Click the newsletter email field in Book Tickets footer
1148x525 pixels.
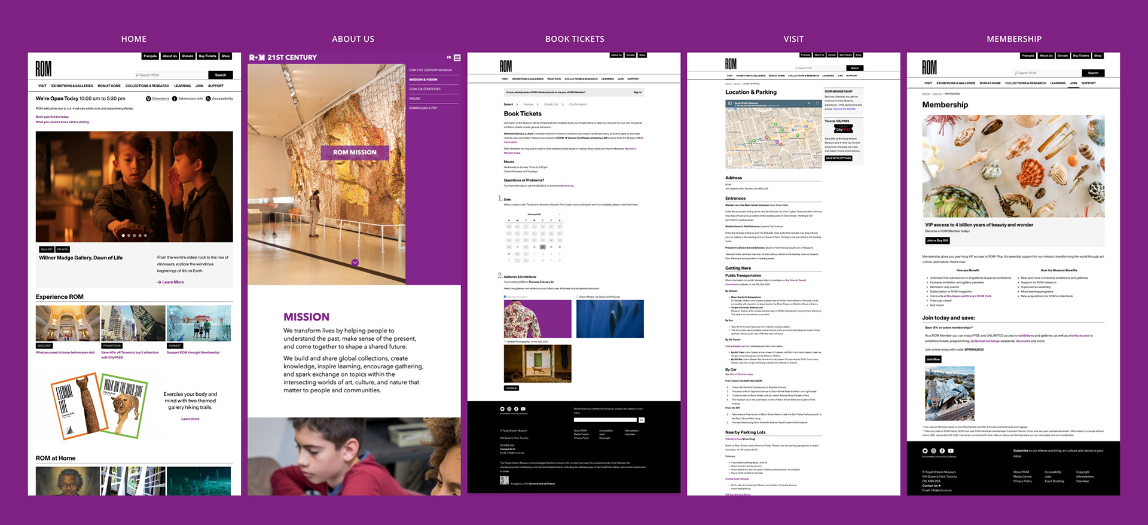605,420
